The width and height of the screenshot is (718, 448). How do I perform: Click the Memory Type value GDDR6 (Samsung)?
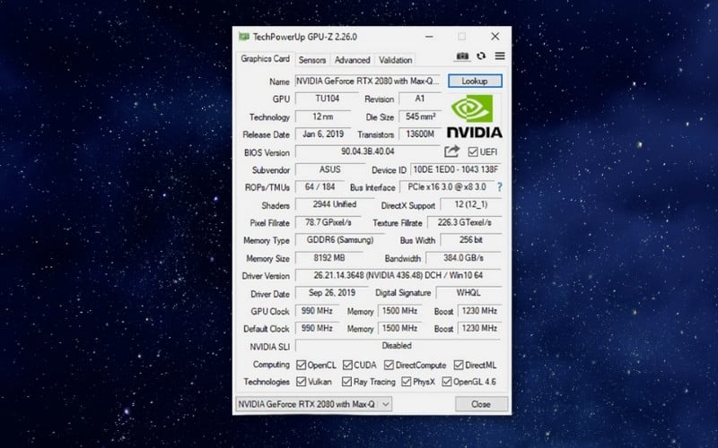340,240
